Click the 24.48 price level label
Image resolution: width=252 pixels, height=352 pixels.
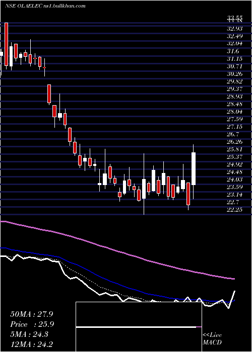pos(235,172)
